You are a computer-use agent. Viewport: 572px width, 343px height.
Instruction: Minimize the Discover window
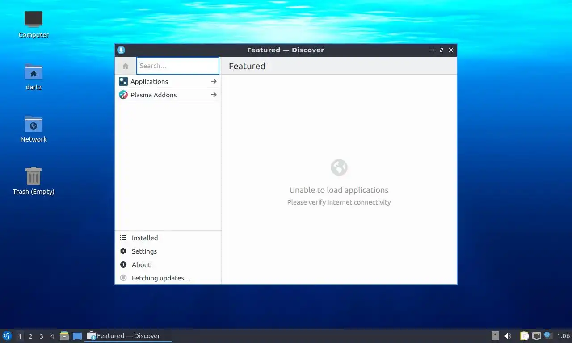coord(432,50)
